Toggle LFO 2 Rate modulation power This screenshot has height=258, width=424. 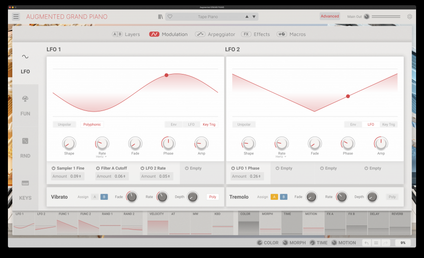tap(142, 168)
